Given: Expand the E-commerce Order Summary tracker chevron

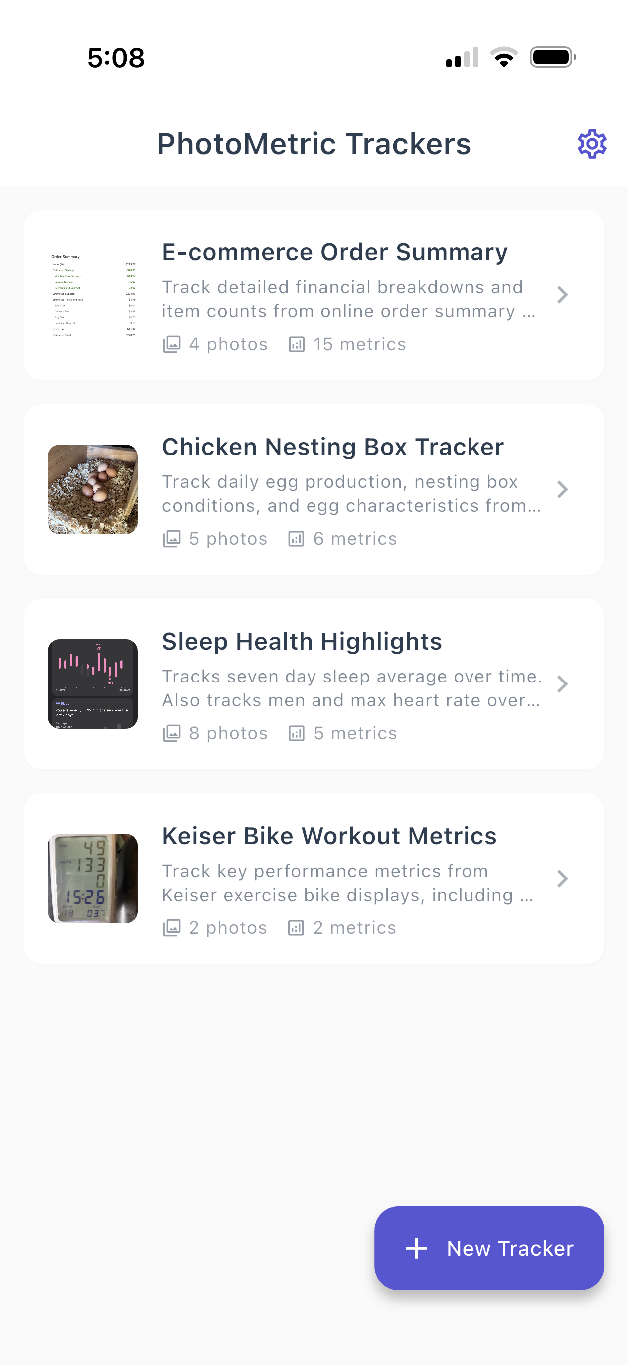Looking at the screenshot, I should [x=563, y=295].
